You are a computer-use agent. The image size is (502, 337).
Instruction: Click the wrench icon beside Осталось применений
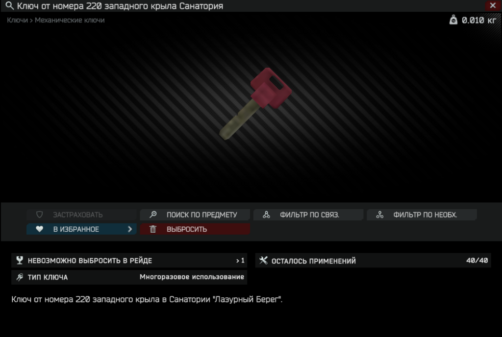263,261
